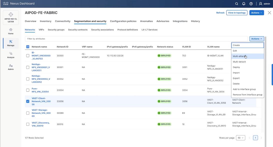The image size is (273, 147).
Task: Click the Filter by attributes field
Action: pos(75,39)
